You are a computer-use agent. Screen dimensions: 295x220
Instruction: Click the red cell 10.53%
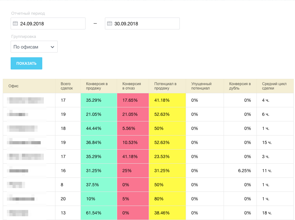tap(133, 142)
